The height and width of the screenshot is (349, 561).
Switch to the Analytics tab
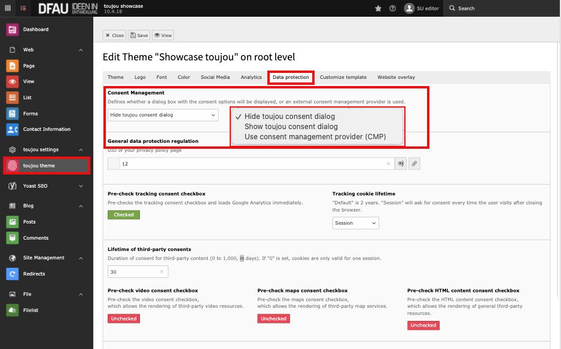[x=251, y=77]
